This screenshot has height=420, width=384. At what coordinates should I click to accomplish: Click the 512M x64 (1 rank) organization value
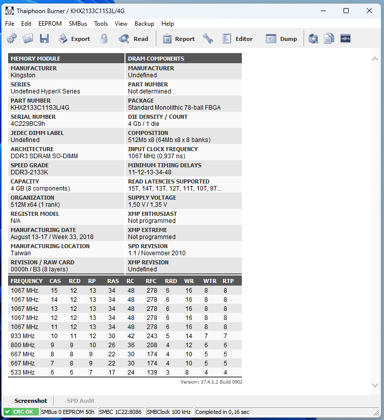(x=35, y=205)
